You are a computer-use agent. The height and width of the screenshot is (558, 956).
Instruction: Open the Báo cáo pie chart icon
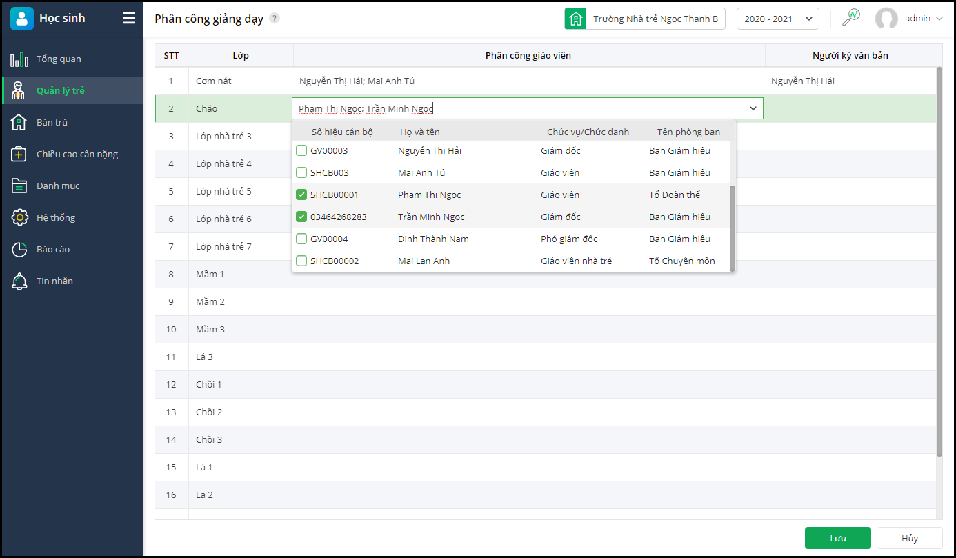click(19, 250)
